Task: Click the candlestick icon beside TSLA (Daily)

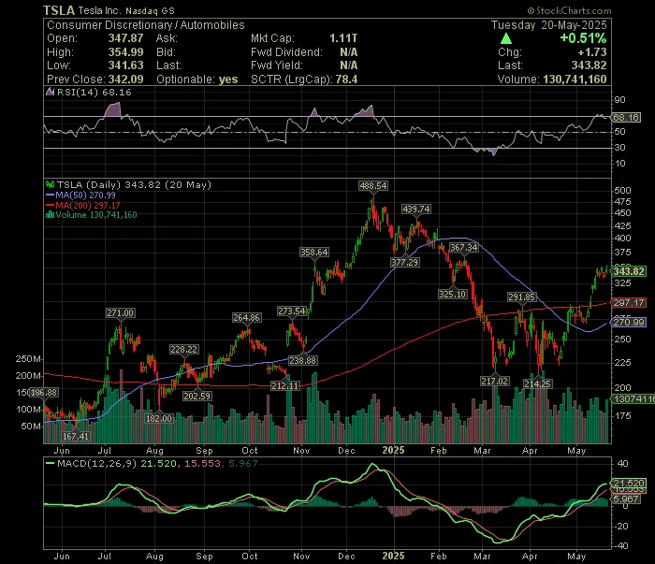Action: pos(51,184)
